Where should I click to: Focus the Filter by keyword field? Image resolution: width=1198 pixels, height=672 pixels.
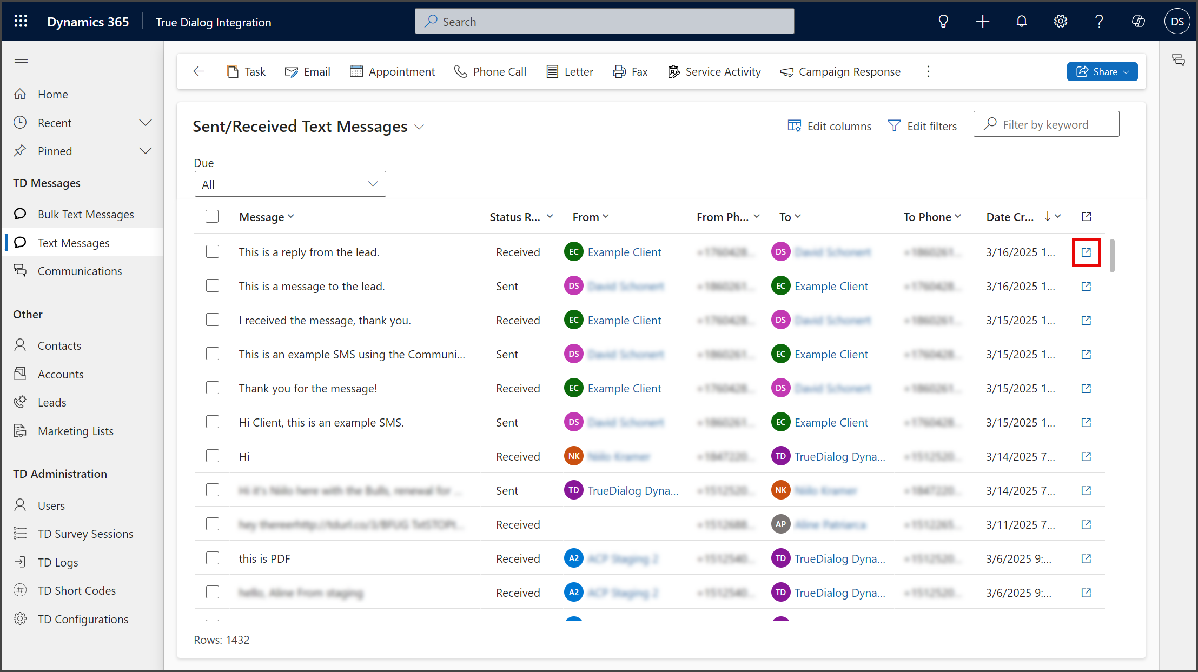1046,124
